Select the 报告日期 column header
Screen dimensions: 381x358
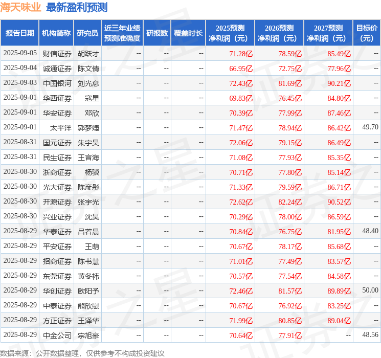point(19,33)
